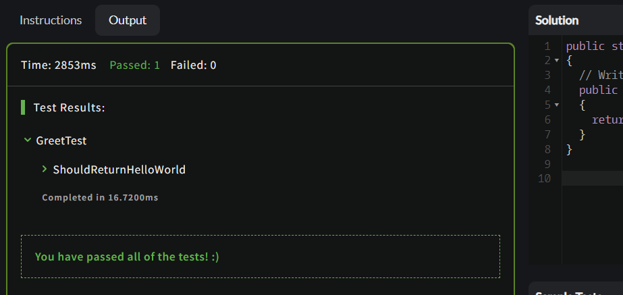Screen dimensions: 623x295
Task: Click the Completed in 16.7200ms text
Action: 100,198
